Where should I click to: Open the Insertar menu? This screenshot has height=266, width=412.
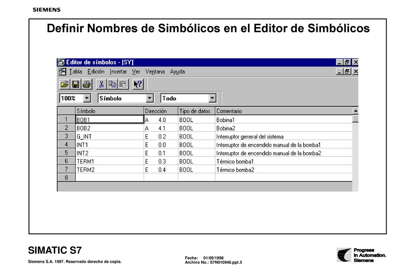[x=118, y=72]
